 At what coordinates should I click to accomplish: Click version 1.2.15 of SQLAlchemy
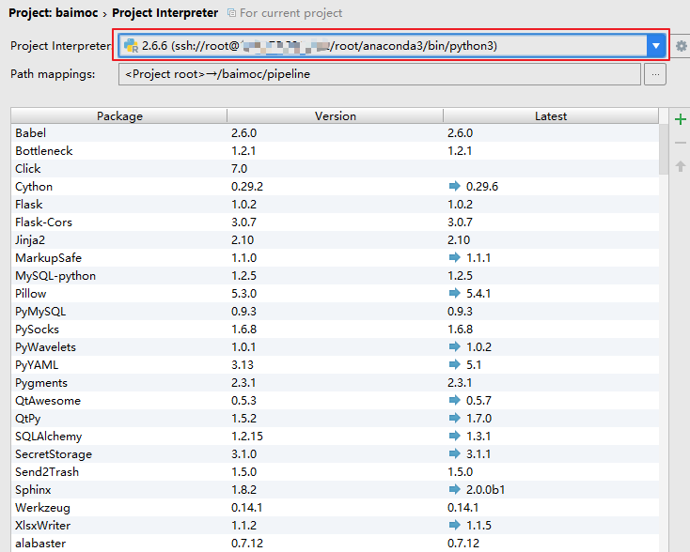[x=247, y=436]
